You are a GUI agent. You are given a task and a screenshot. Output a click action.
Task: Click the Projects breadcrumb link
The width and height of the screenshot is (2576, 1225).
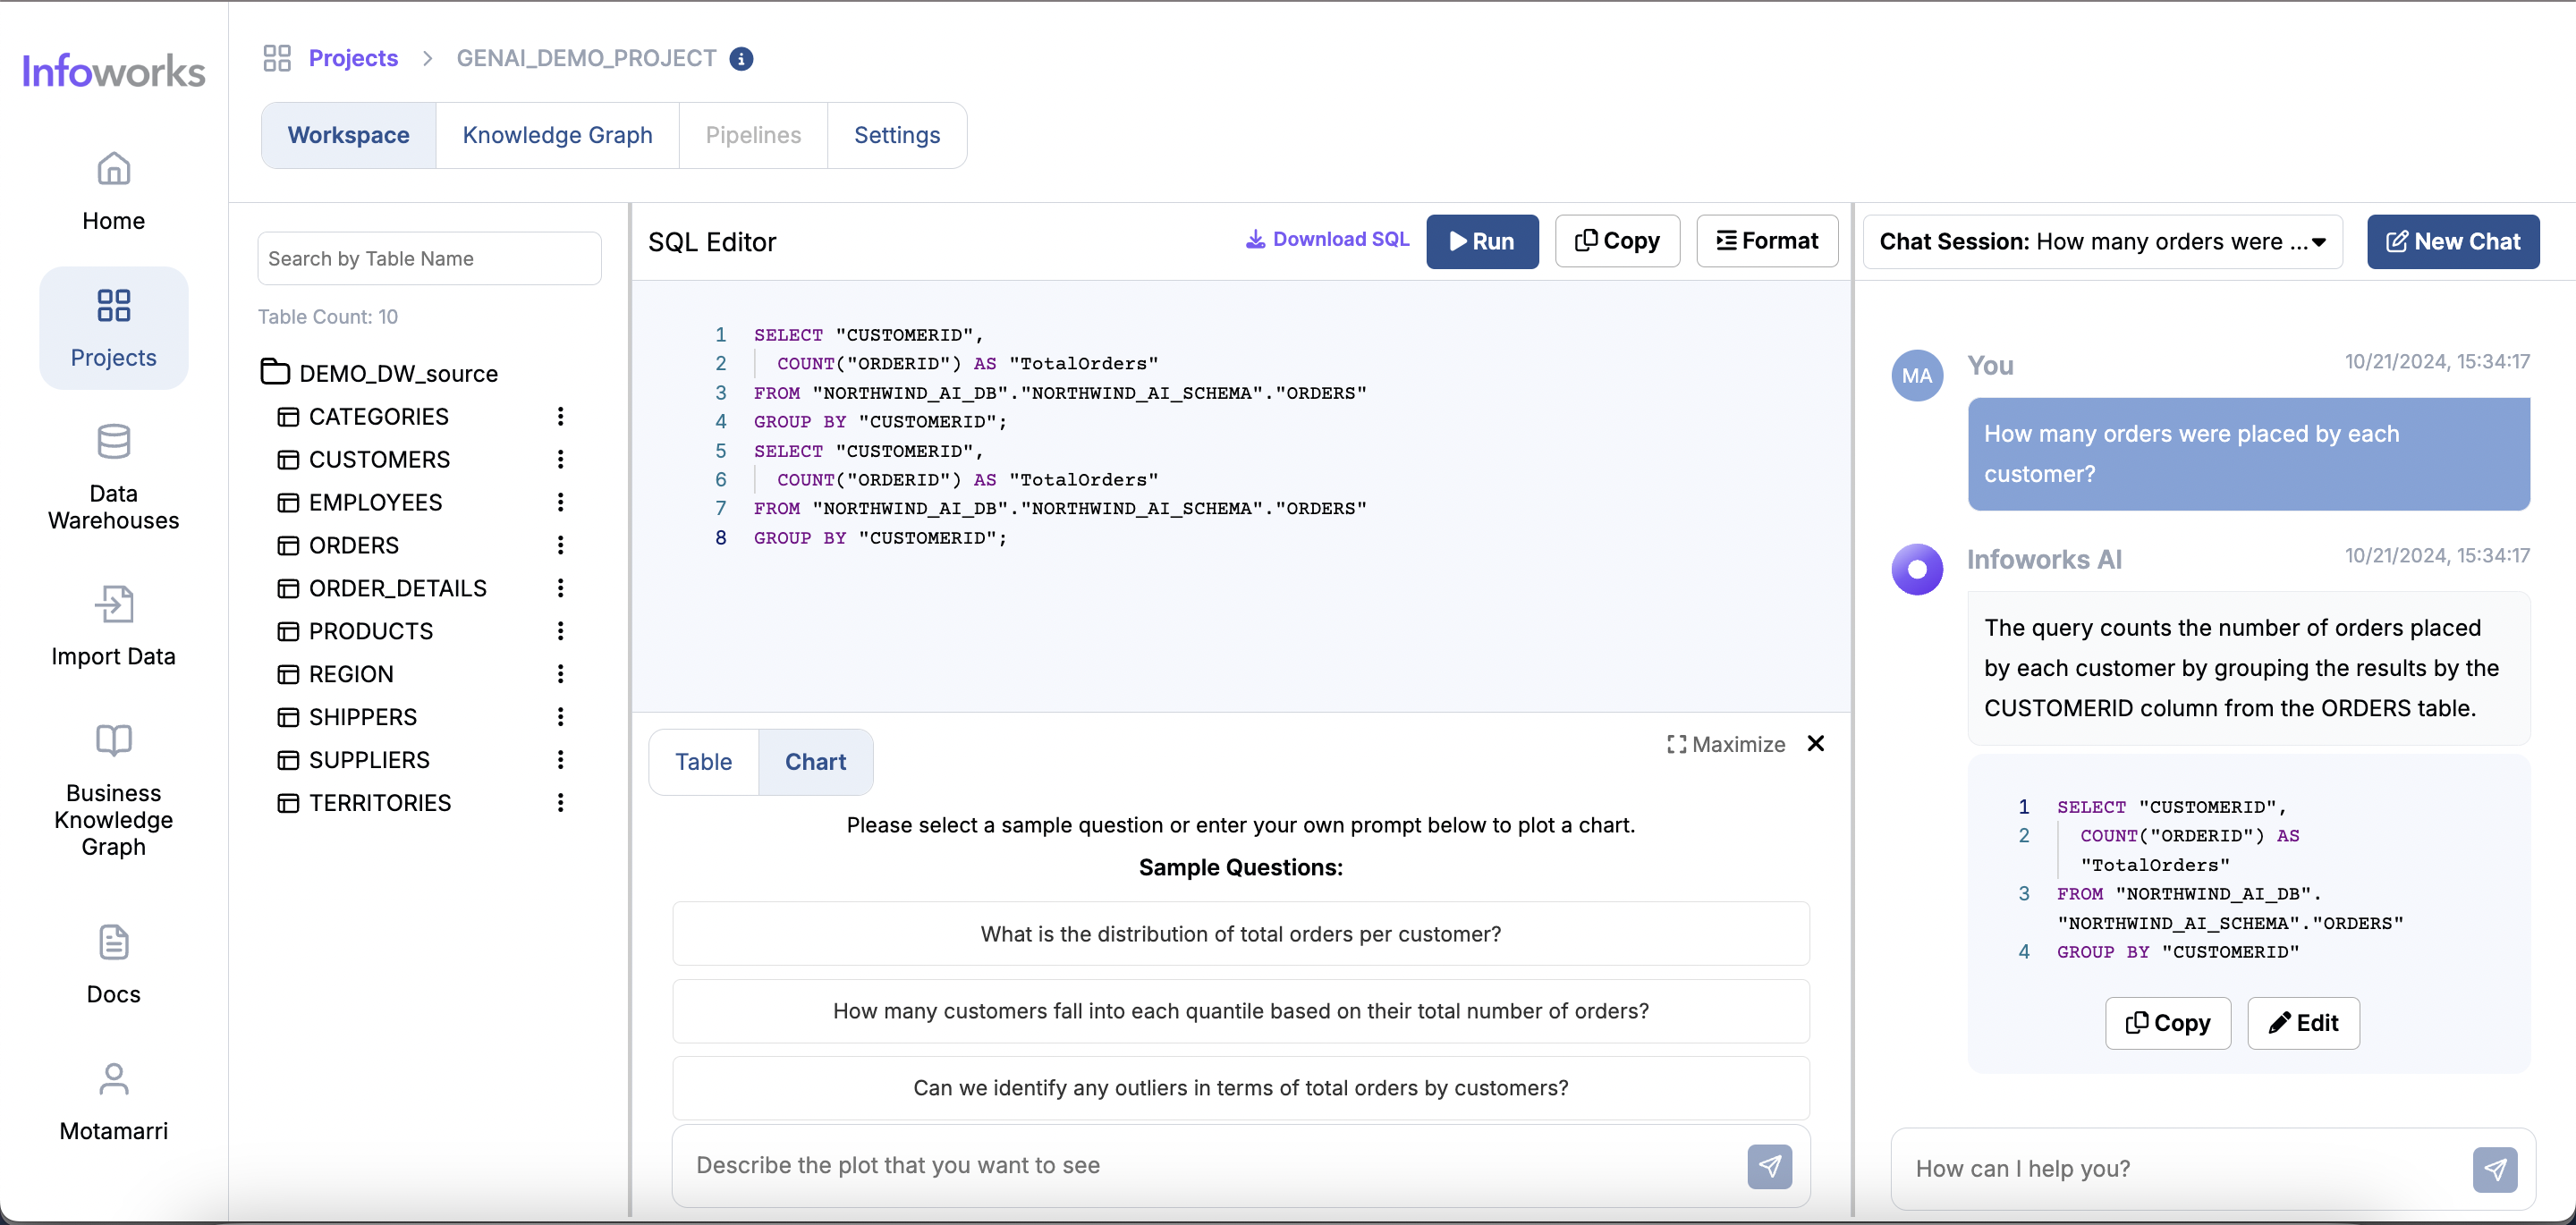[x=353, y=58]
